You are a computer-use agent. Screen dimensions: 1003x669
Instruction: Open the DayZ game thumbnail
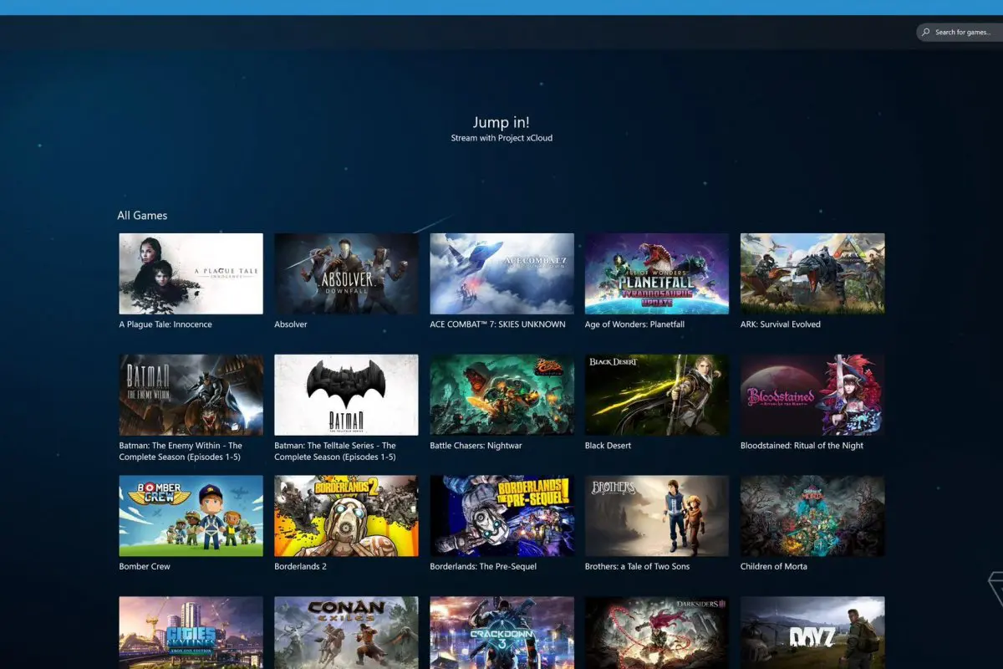[812, 632]
